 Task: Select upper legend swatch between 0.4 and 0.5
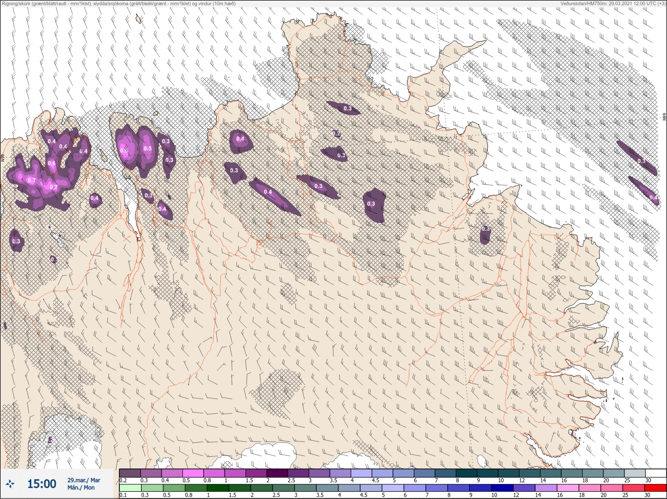click(172, 473)
